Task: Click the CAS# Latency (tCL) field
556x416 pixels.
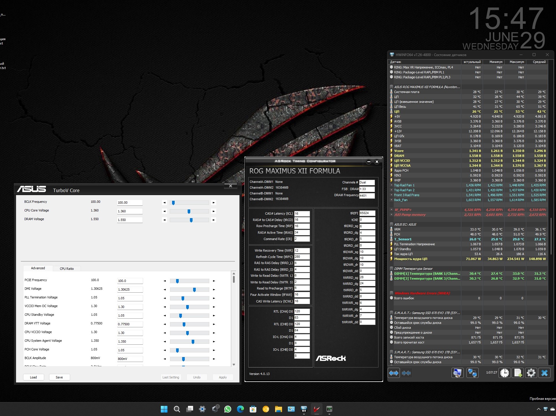Action: (302, 214)
